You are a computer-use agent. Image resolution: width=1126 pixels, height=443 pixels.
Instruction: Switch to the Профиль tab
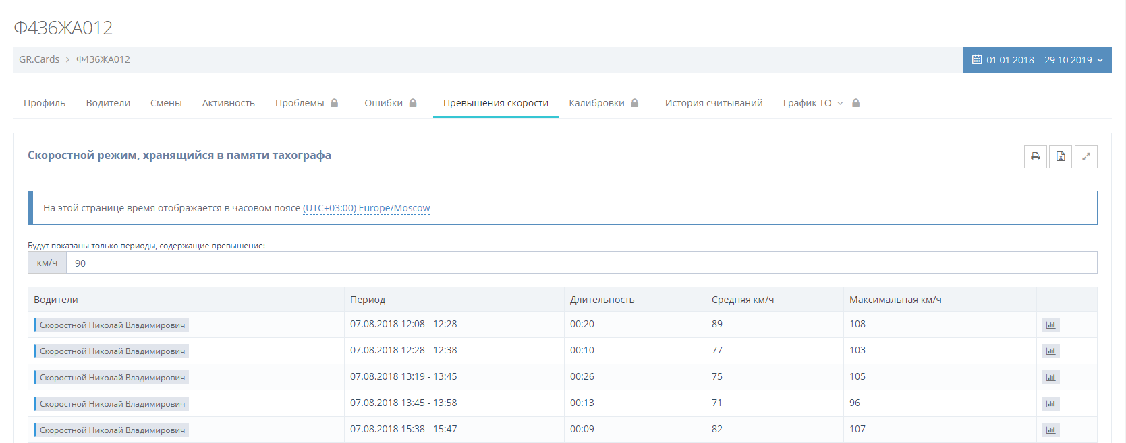point(45,103)
